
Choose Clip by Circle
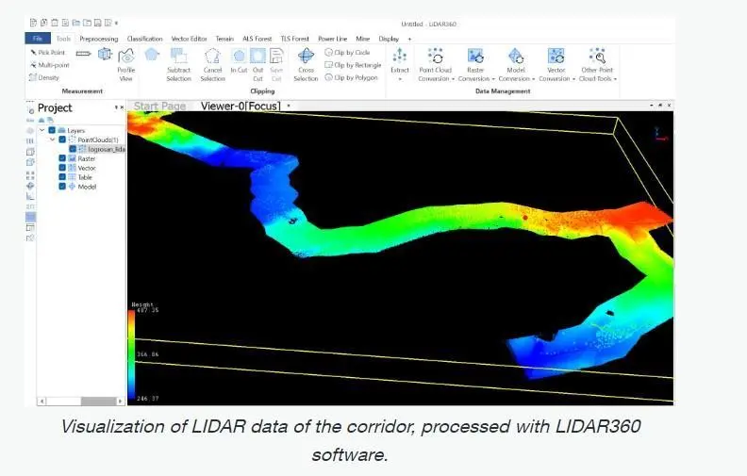tap(347, 52)
